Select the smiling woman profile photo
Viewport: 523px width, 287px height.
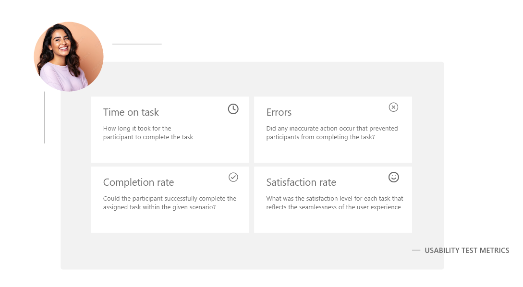point(69,57)
